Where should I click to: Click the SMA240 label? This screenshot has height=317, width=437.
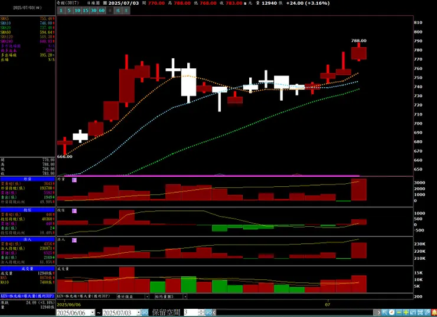6,41
